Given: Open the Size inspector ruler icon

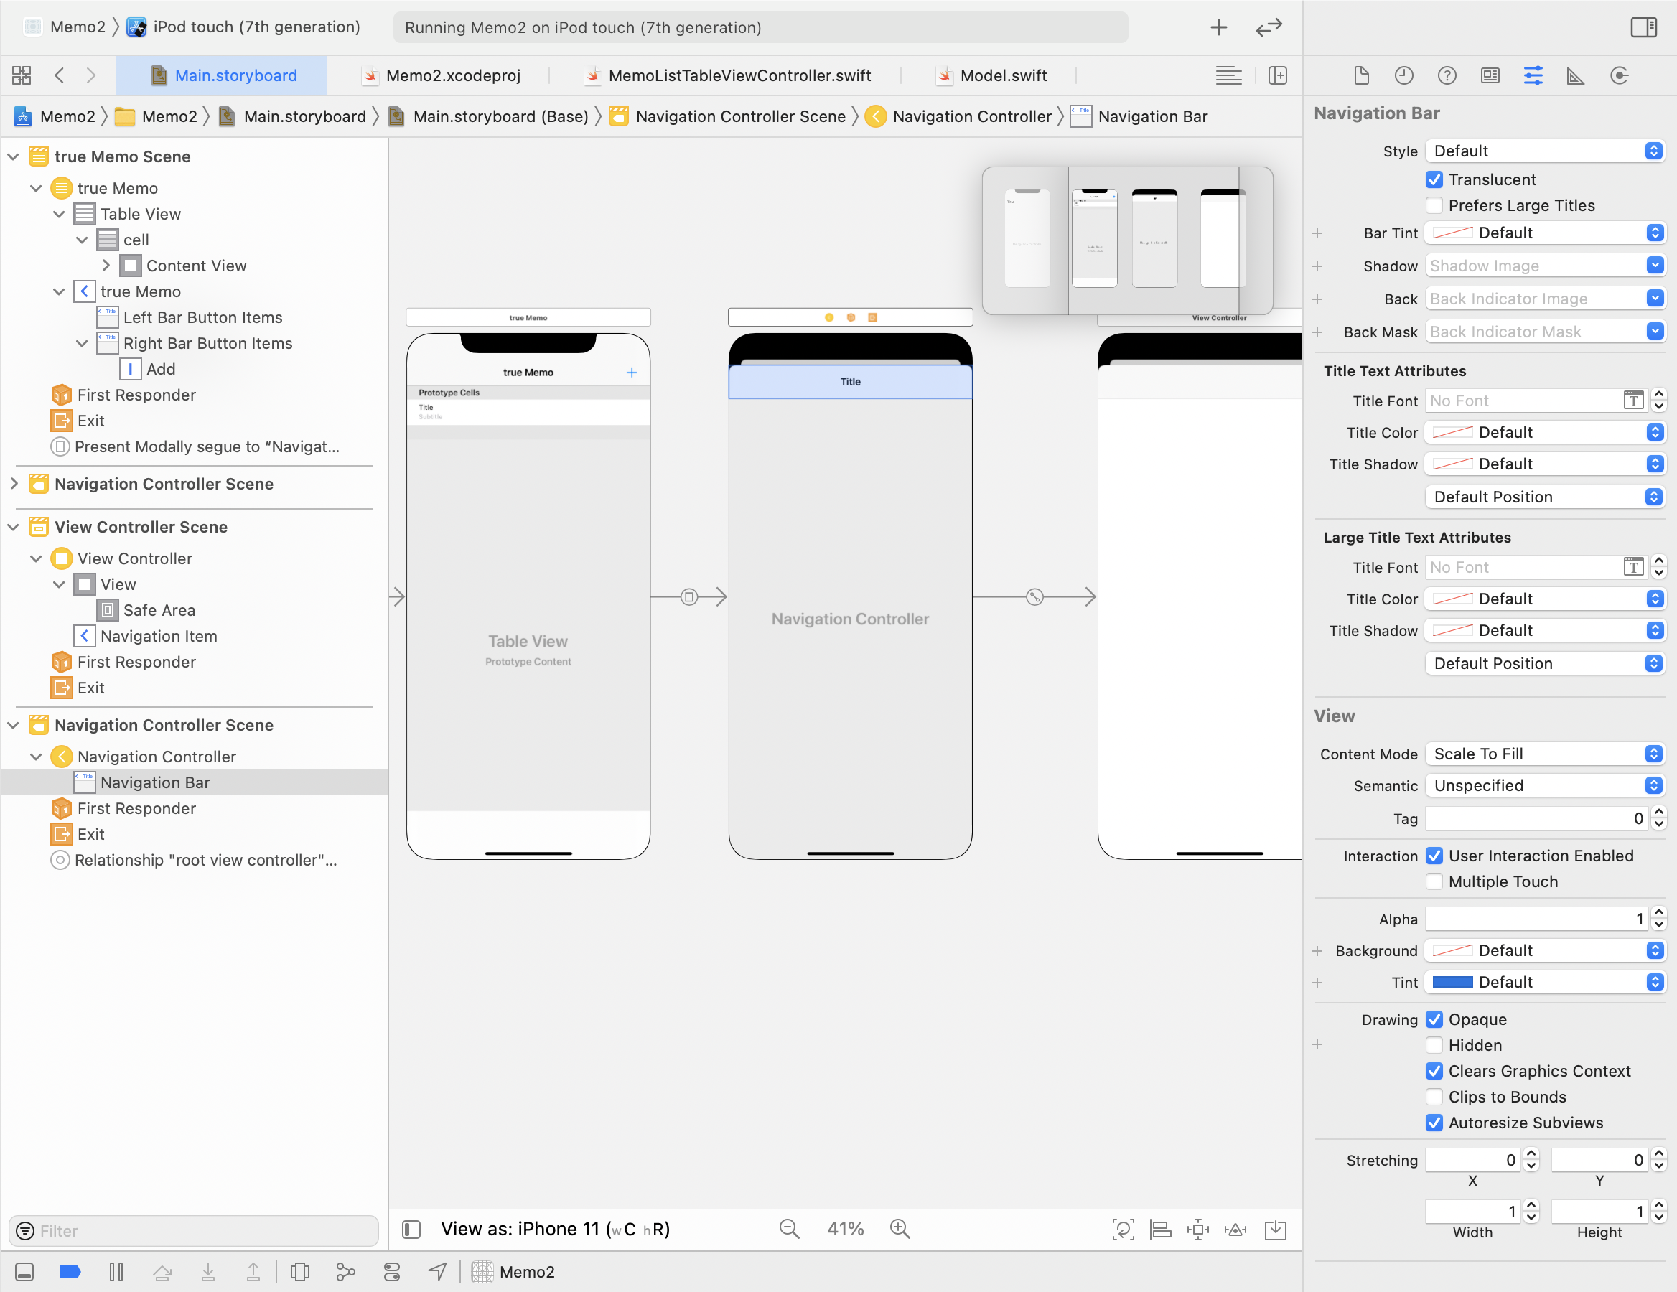Looking at the screenshot, I should coord(1576,75).
